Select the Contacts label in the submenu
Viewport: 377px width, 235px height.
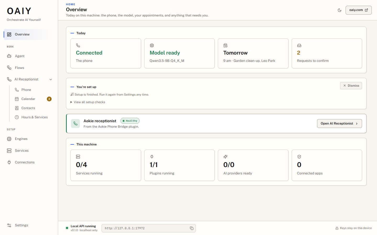click(28, 108)
